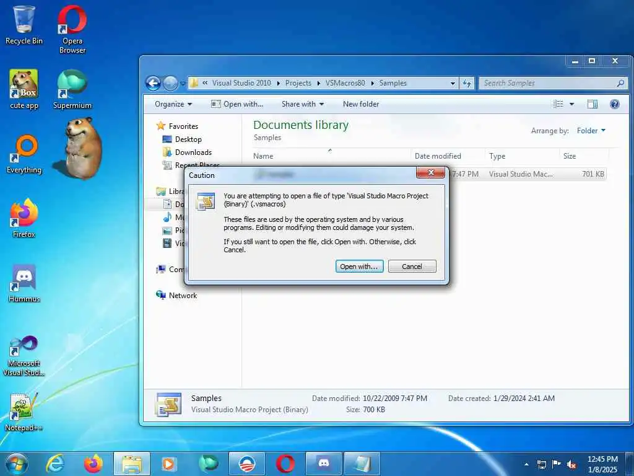Change your view icon
Viewport: 634px width, 476px height.
pos(558,104)
